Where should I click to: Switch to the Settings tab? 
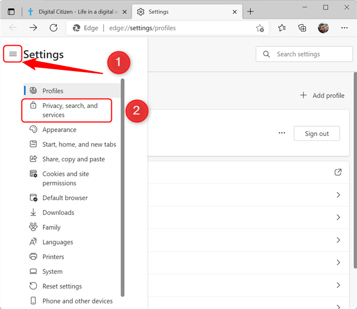point(187,12)
